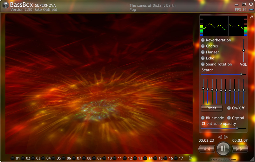Select track 05 in the playlist
This screenshot has height=162, width=255.
[x=53, y=158]
